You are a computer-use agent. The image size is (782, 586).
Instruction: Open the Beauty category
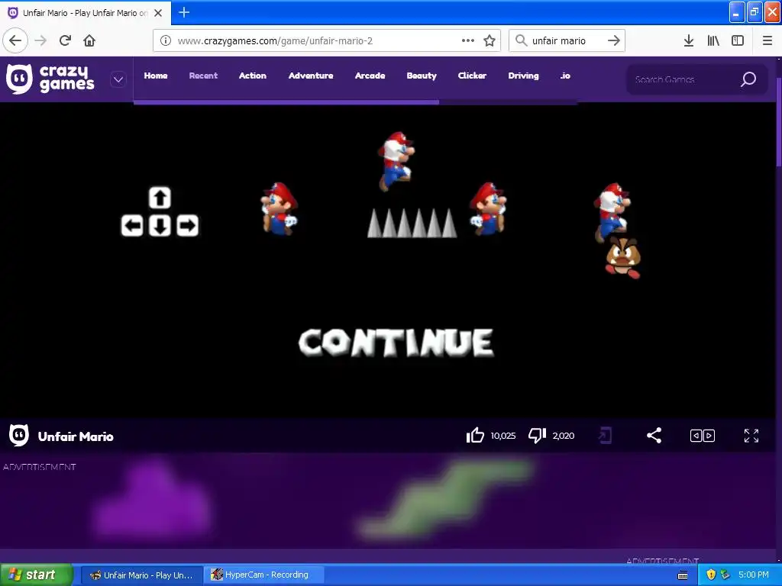[422, 76]
